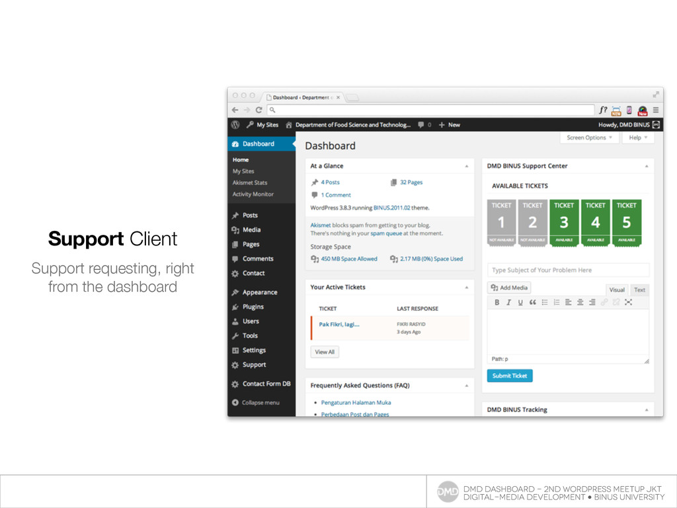This screenshot has height=508, width=677.
Task: Close the Dashboard browser tab
Action: coord(338,98)
